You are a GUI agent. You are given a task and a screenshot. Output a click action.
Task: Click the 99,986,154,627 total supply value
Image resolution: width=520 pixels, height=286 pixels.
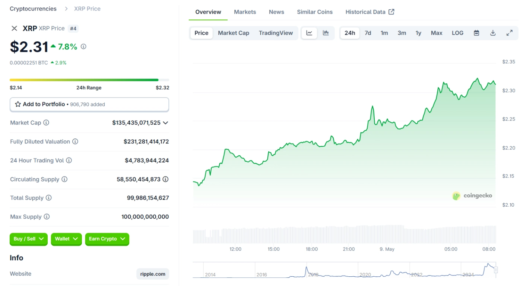pyautogui.click(x=148, y=198)
